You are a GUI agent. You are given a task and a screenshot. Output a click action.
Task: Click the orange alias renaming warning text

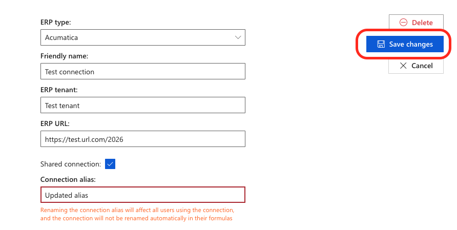click(137, 214)
